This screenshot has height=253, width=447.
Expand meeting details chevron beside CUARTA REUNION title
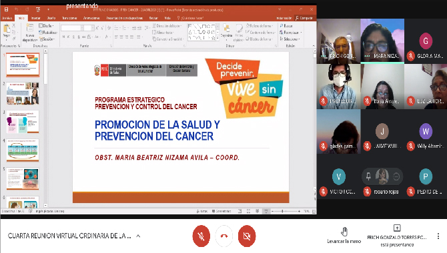(x=138, y=236)
